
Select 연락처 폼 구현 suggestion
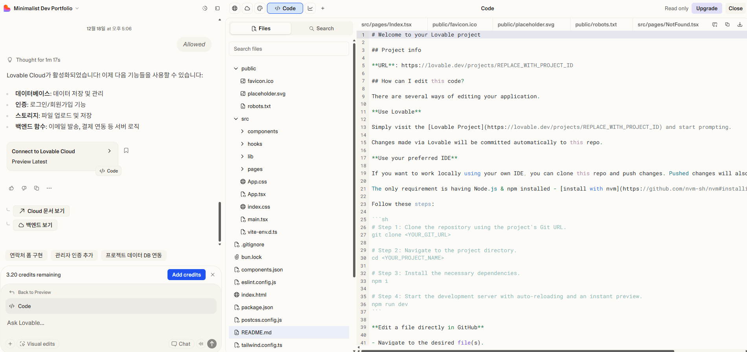(x=26, y=255)
